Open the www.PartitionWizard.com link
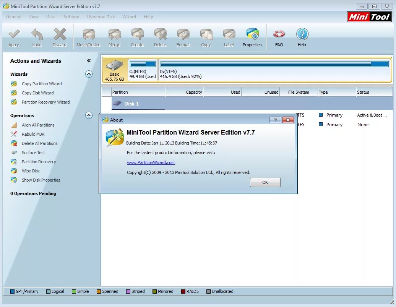 tap(151, 162)
